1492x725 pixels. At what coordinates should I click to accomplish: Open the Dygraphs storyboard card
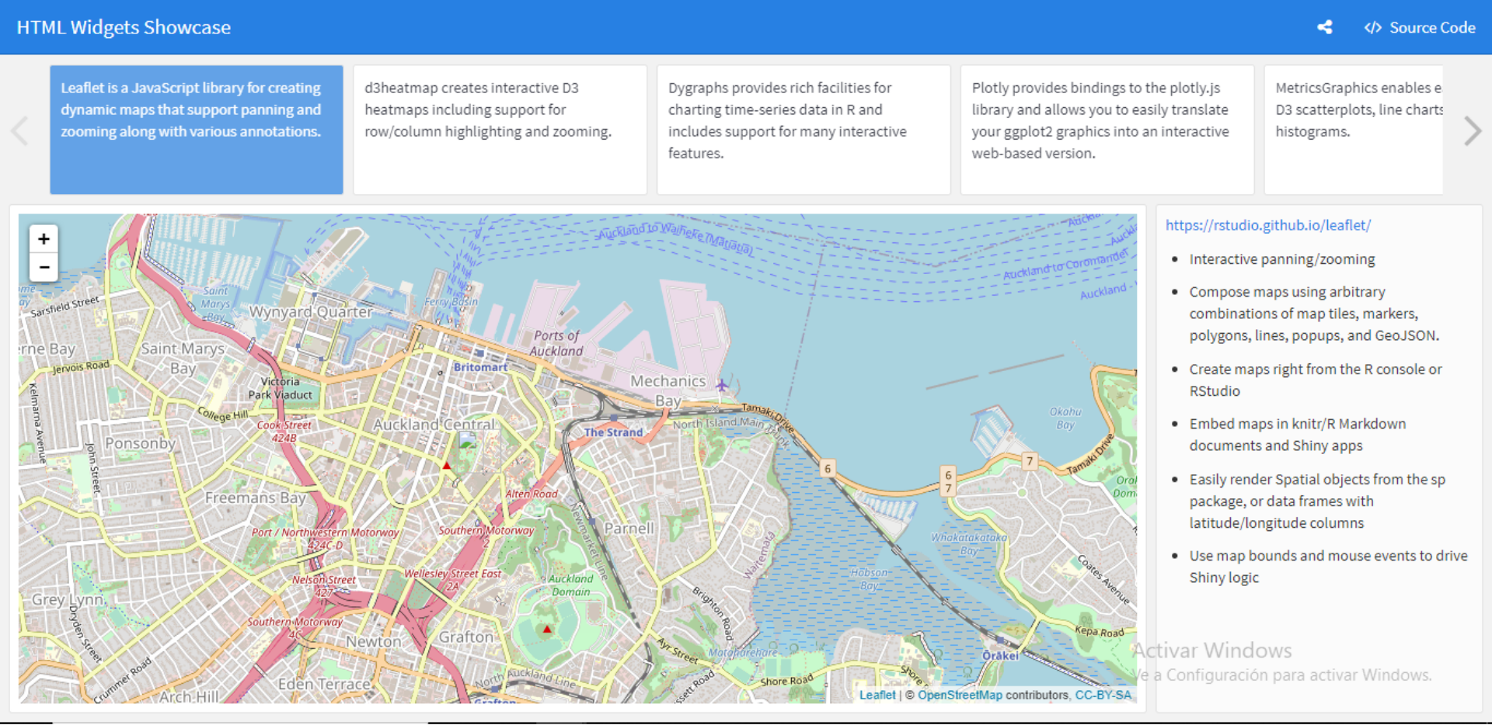point(804,130)
